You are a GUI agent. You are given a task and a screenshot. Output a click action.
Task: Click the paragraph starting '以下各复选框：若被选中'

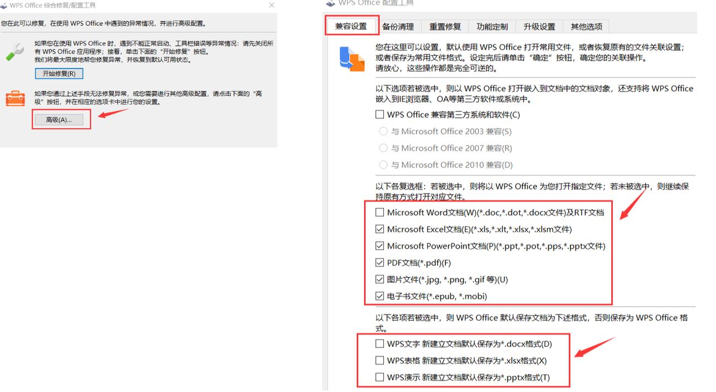532,192
